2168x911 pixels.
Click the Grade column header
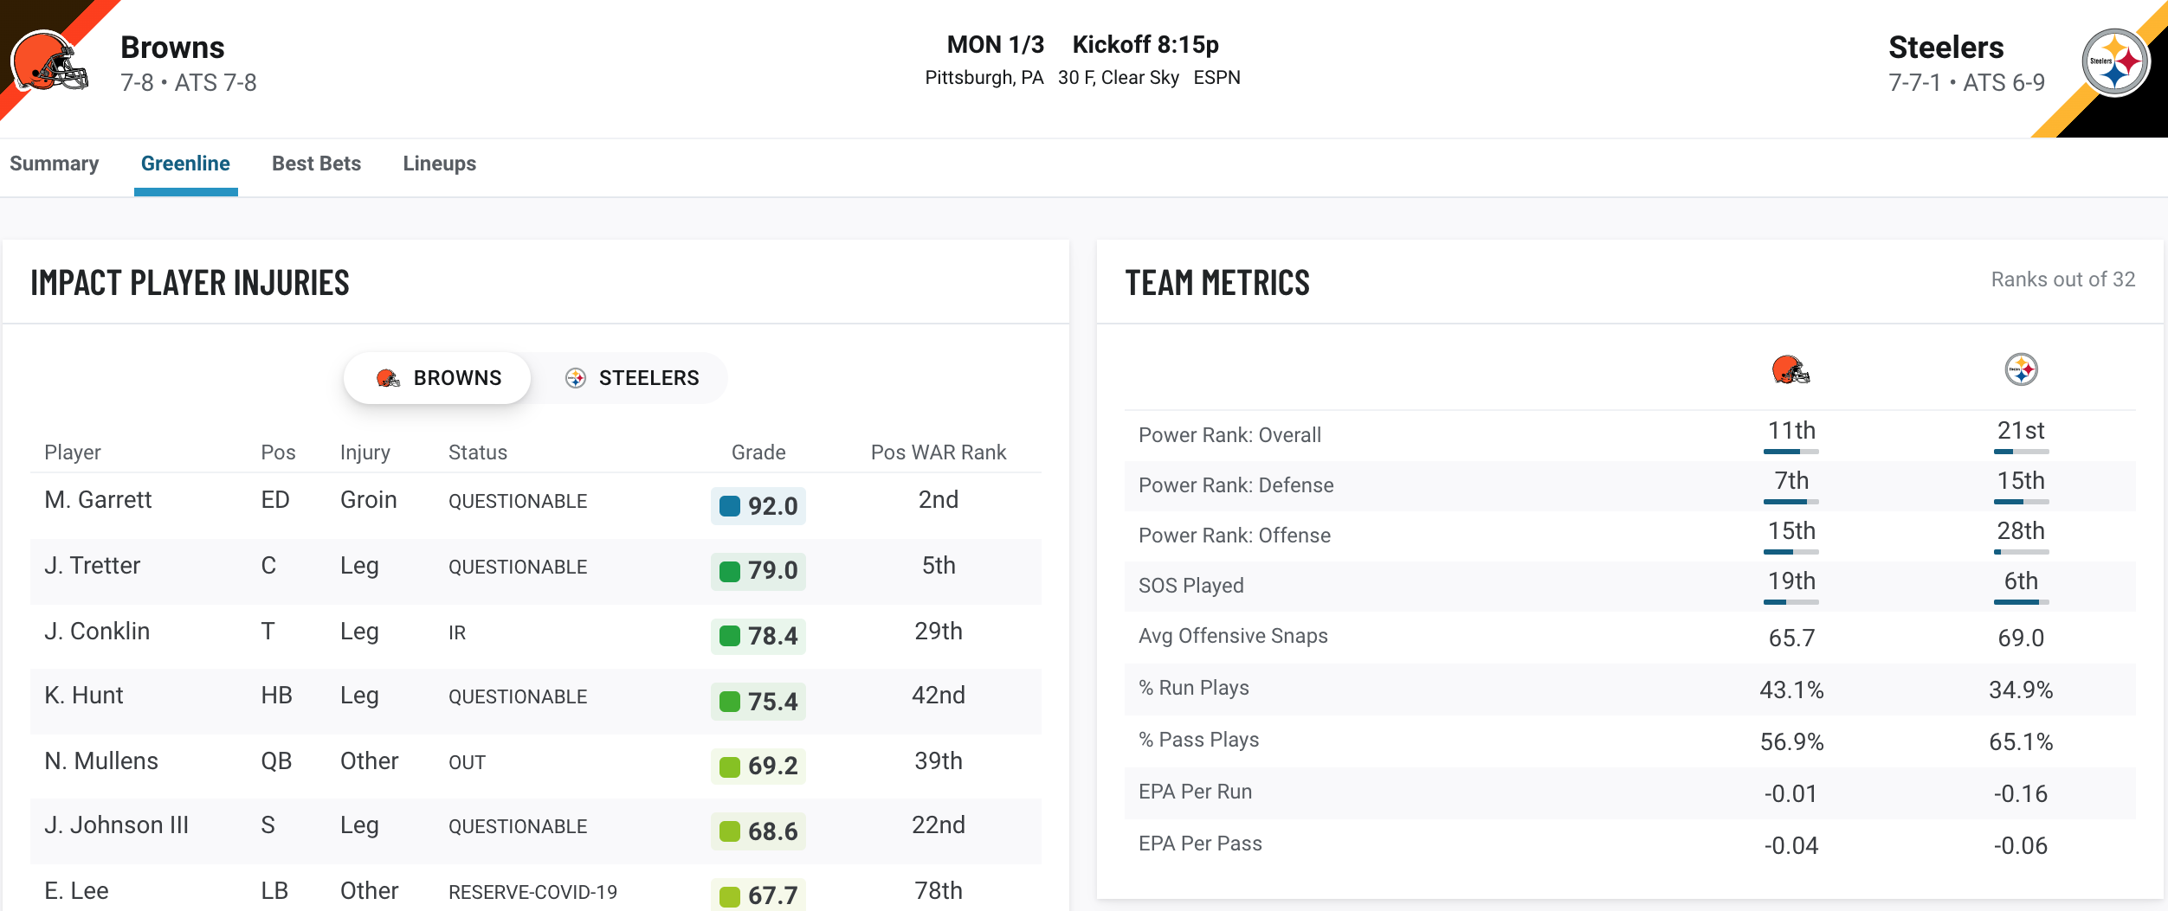[x=758, y=452]
